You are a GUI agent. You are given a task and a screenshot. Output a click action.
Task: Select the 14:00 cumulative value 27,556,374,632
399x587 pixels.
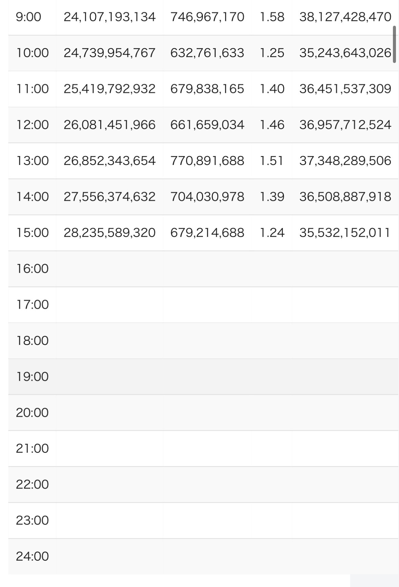109,197
